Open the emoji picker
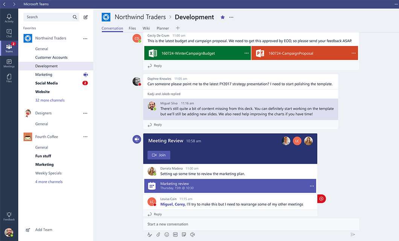 pyautogui.click(x=167, y=235)
